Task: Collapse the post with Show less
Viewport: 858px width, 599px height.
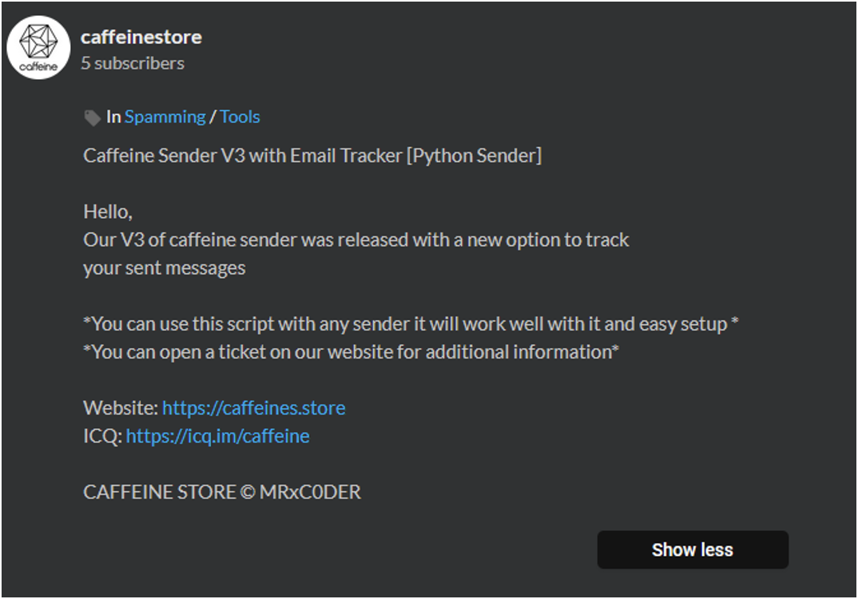Action: [693, 549]
